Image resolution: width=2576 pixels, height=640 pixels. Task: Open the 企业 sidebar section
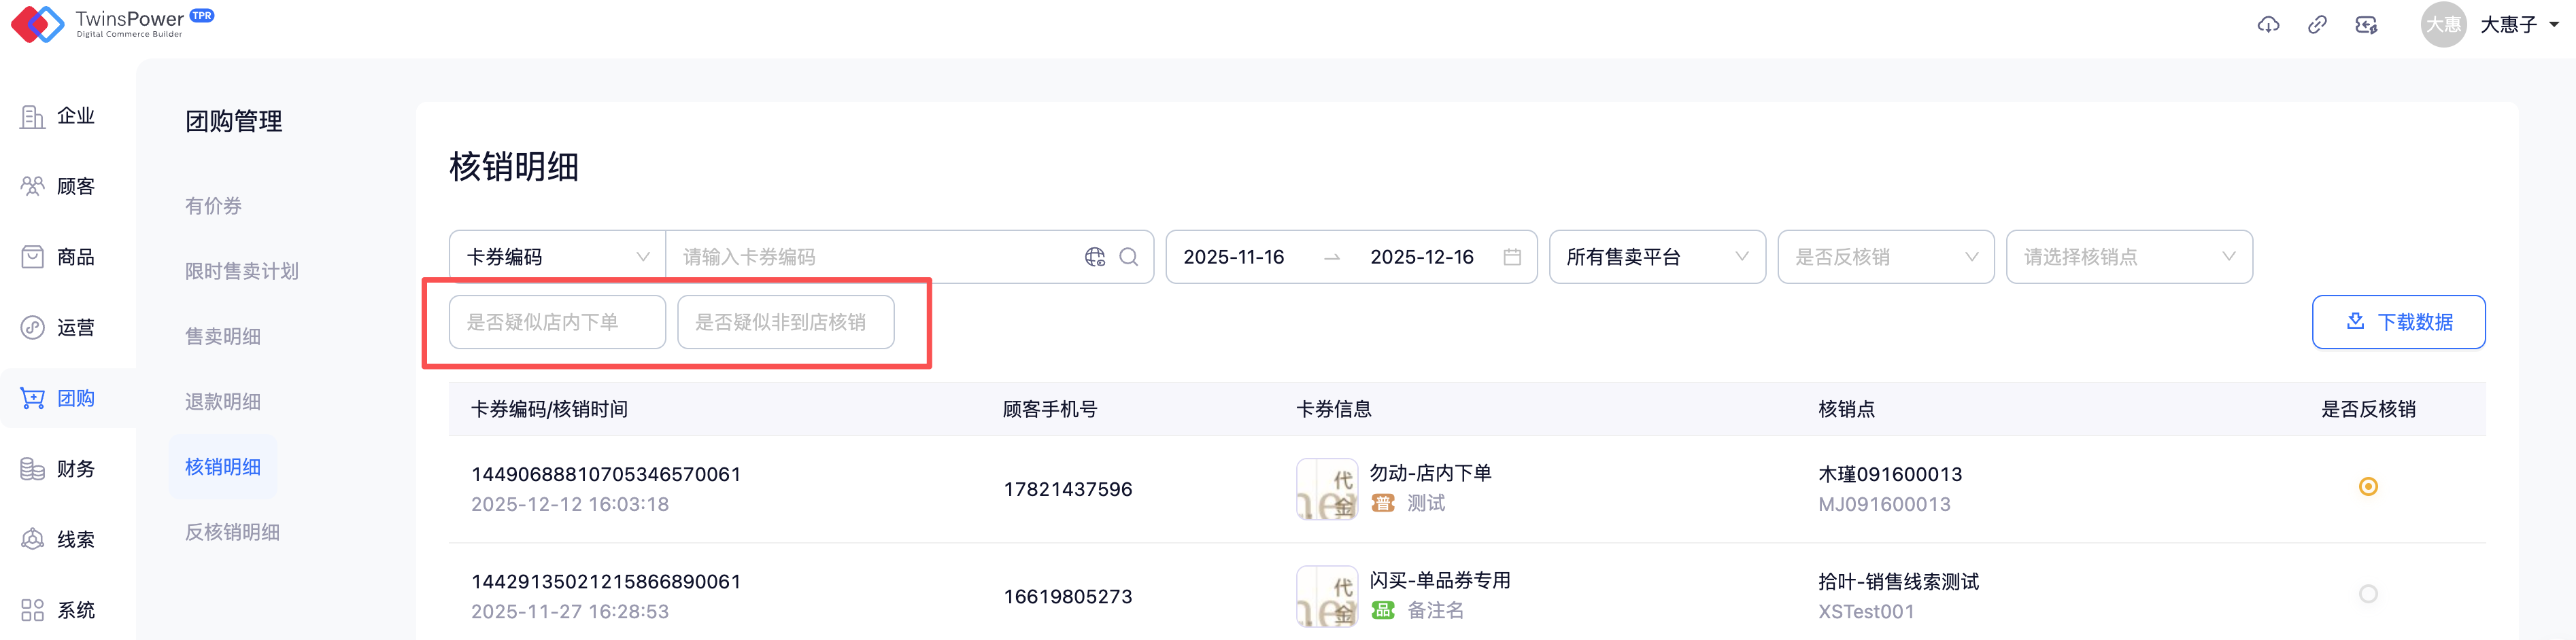[x=59, y=117]
